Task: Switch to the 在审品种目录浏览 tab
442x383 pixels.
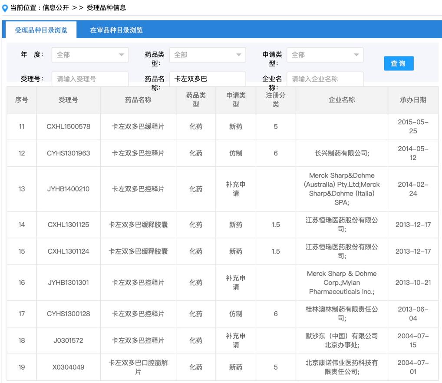Action: 116,30
